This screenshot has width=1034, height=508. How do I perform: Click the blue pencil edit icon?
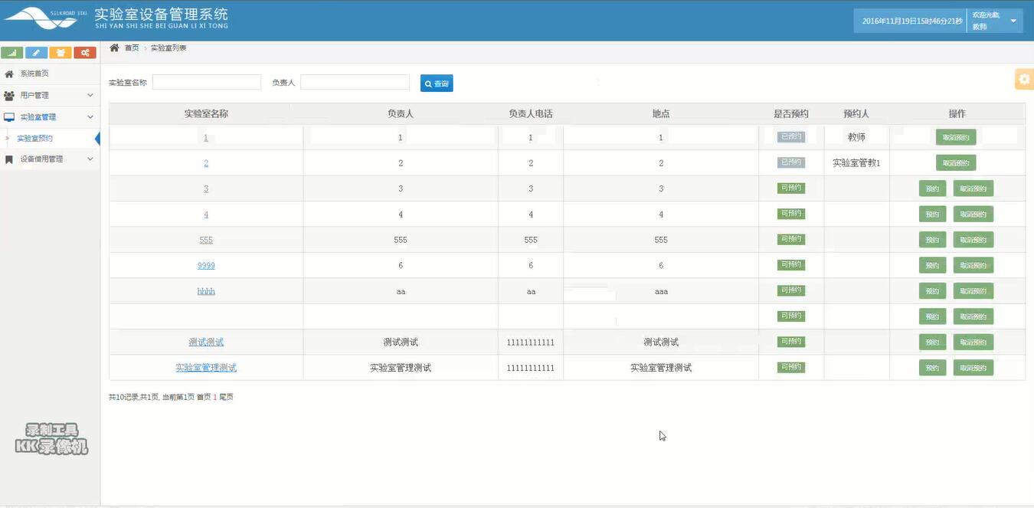35,52
